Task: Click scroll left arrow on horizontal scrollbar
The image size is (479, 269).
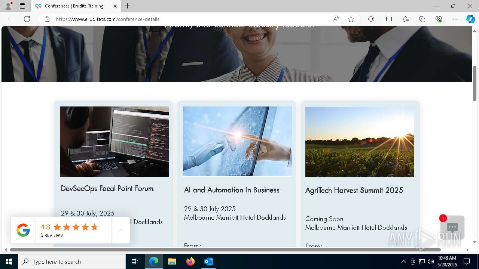Action: tap(6, 250)
